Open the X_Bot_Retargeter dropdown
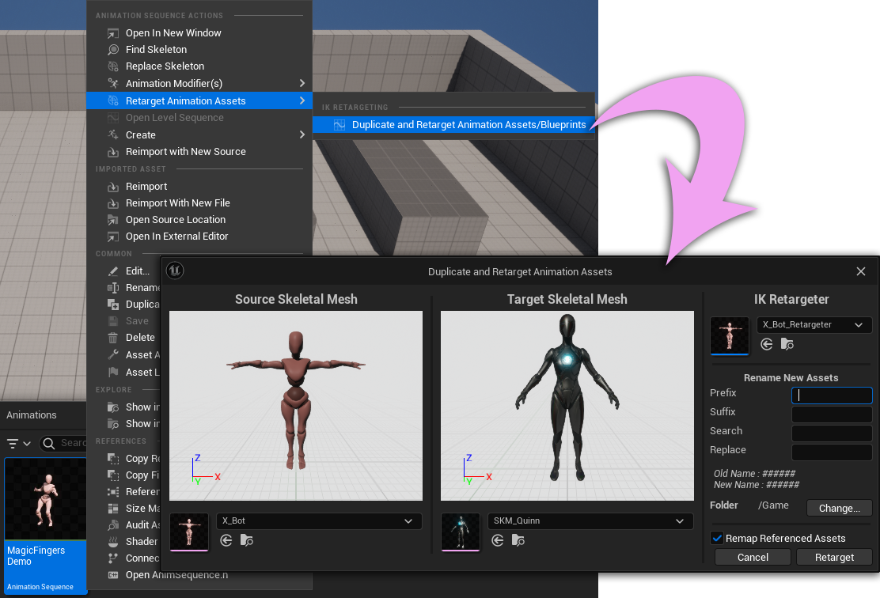 coord(814,325)
